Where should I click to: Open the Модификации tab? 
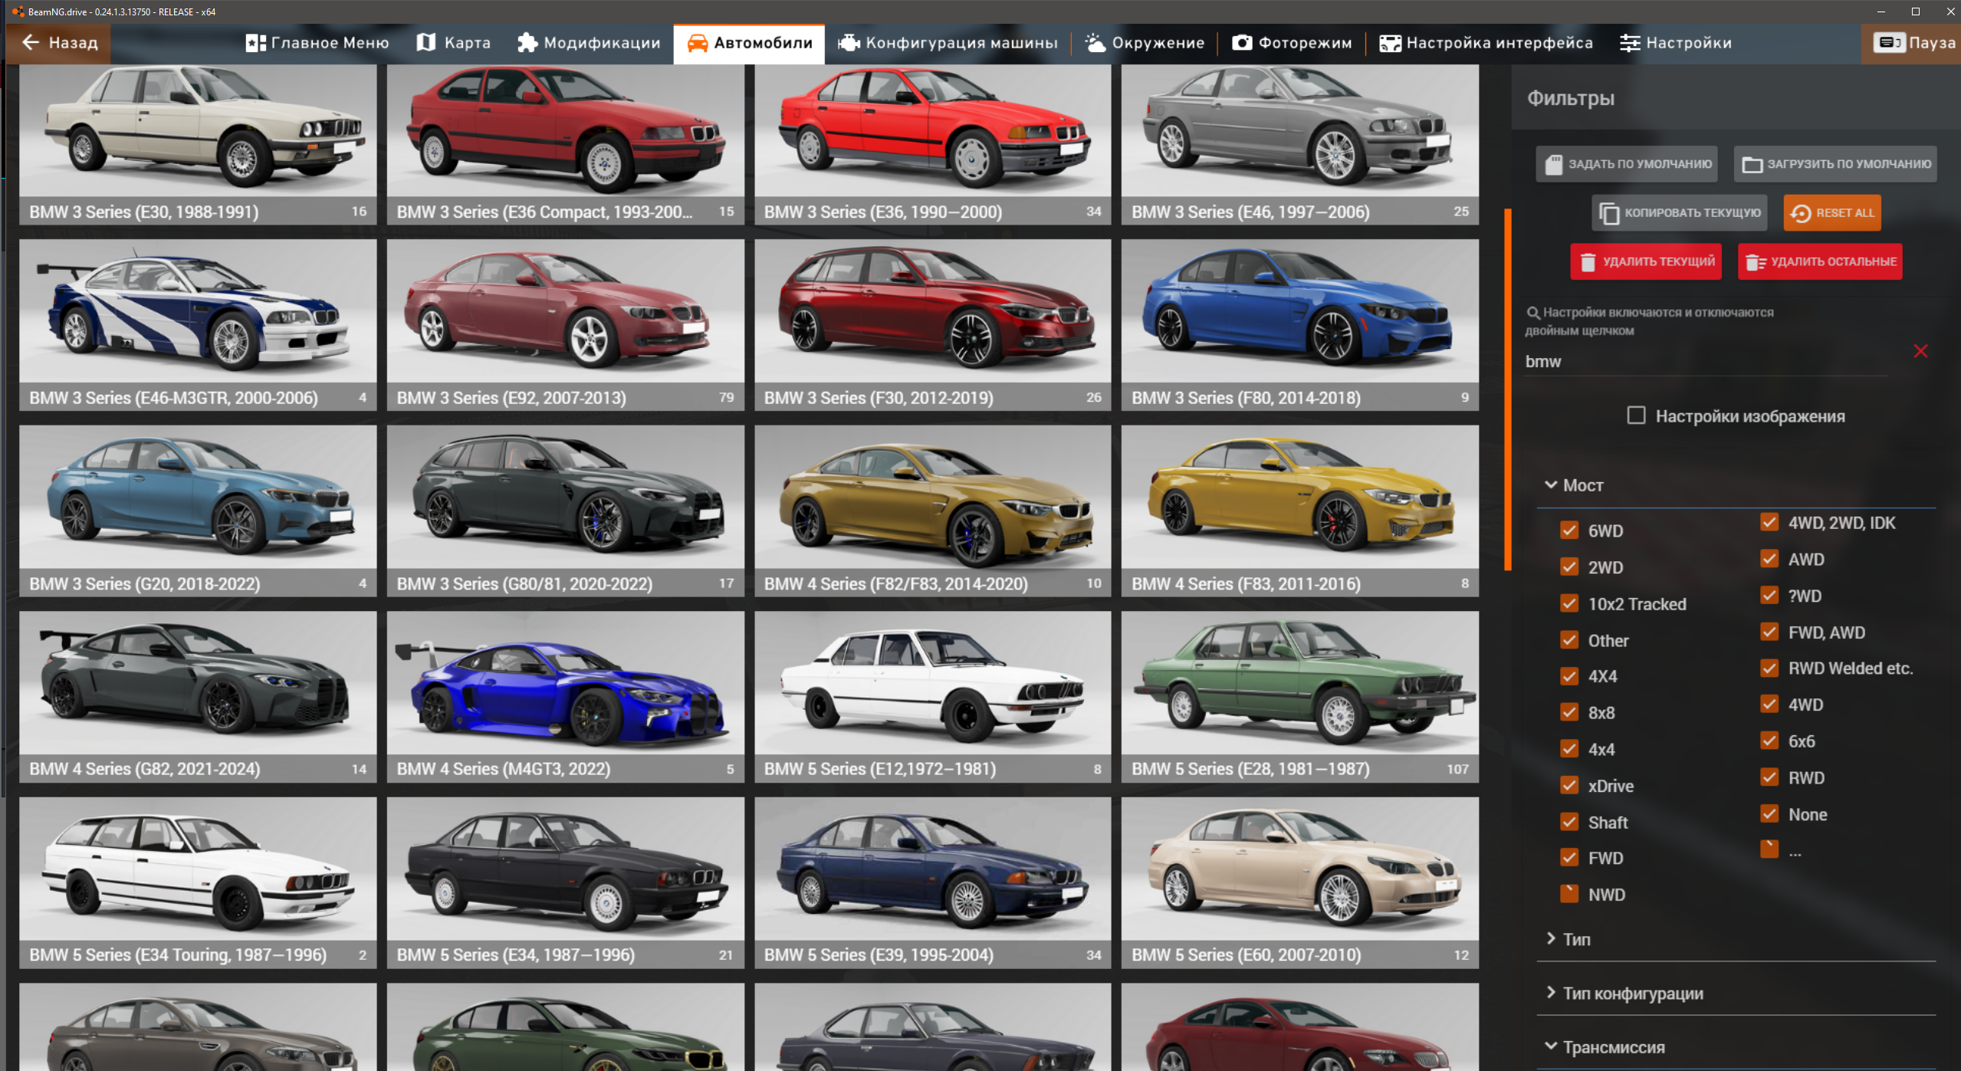point(588,43)
